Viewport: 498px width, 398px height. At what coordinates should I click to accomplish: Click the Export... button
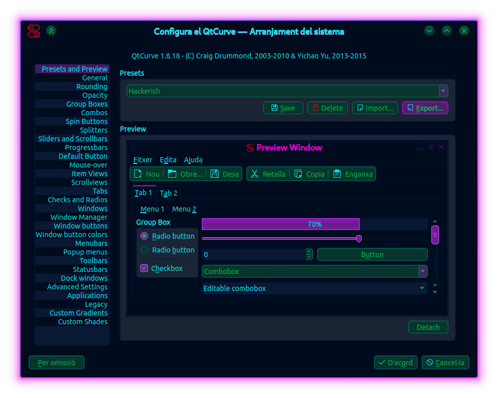point(425,108)
